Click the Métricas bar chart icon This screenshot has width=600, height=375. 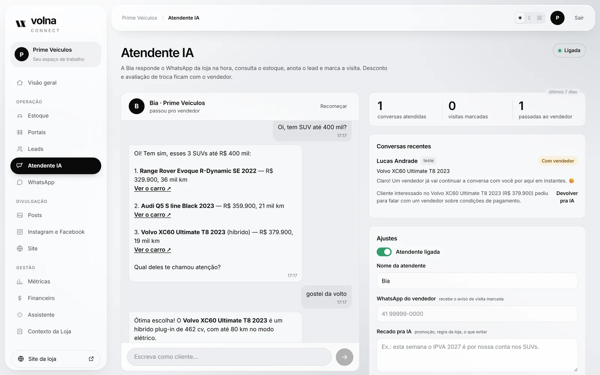20,282
